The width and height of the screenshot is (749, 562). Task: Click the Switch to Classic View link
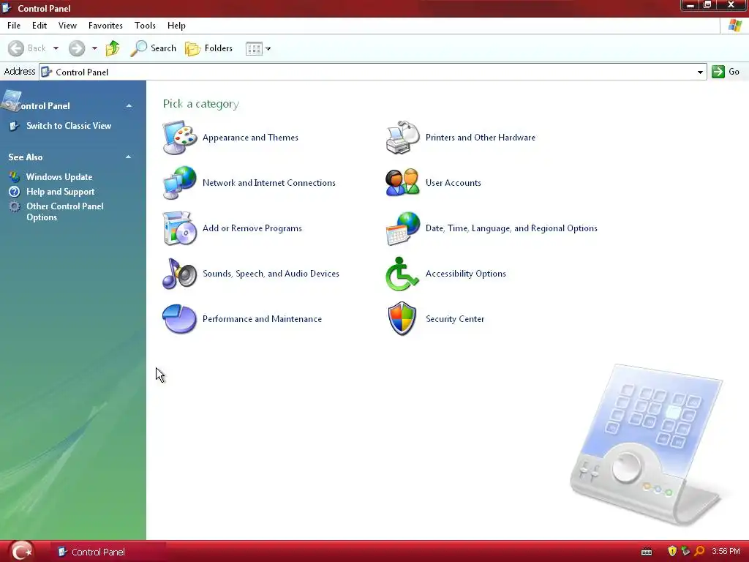pos(69,126)
